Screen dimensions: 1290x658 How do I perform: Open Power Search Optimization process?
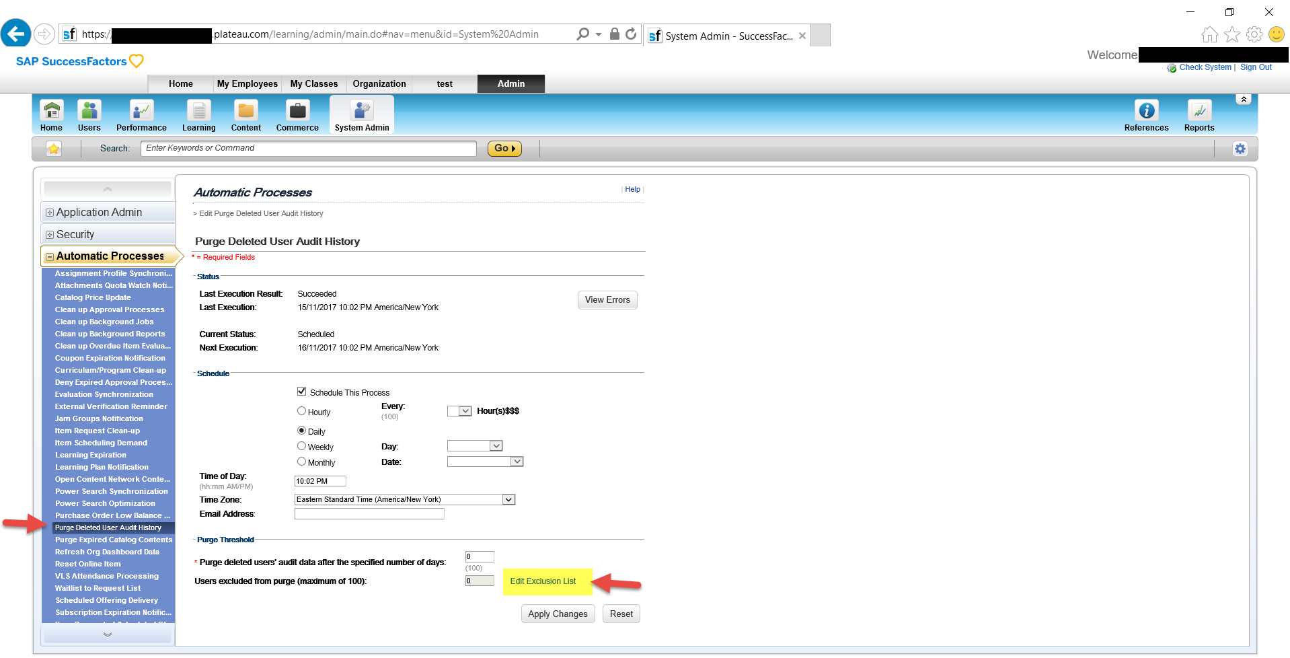105,503
